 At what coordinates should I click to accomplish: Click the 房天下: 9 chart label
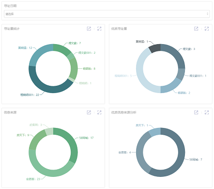[23, 135]
